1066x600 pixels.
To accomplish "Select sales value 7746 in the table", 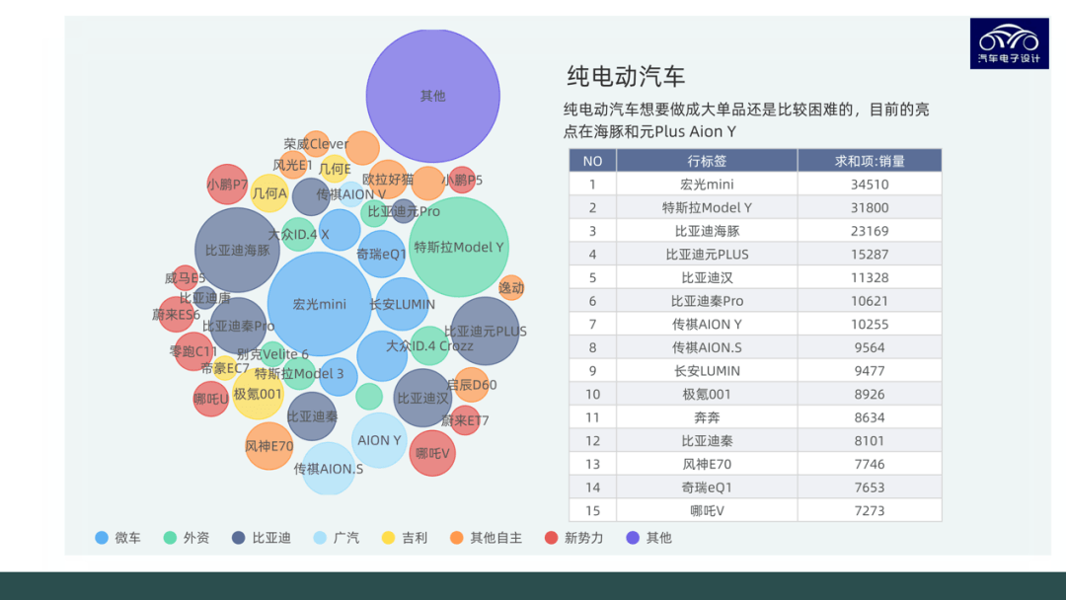I will pos(870,464).
